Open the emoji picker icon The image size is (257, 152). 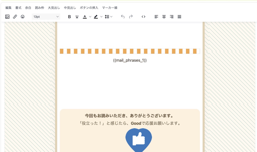pos(23,17)
